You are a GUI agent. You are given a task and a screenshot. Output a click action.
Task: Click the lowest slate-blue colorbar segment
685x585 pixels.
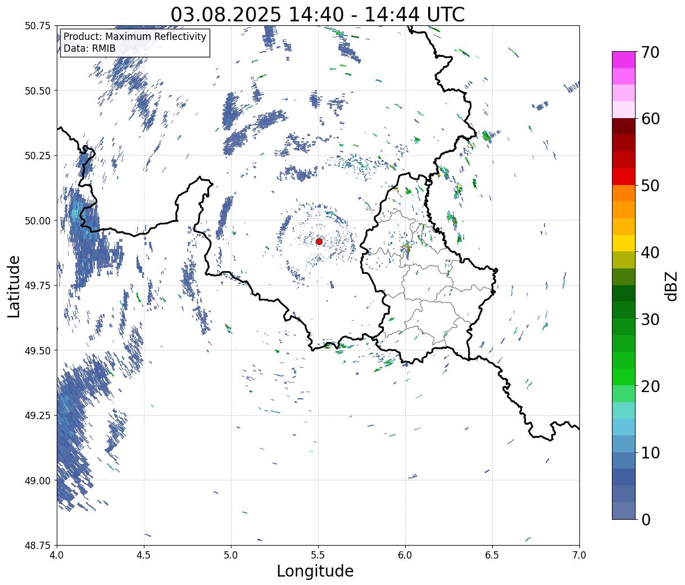[x=624, y=510]
